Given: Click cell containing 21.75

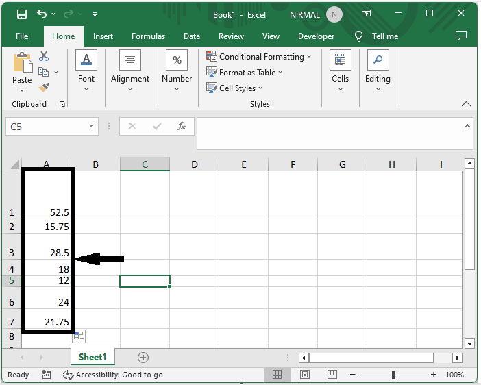Looking at the screenshot, I should [x=48, y=319].
